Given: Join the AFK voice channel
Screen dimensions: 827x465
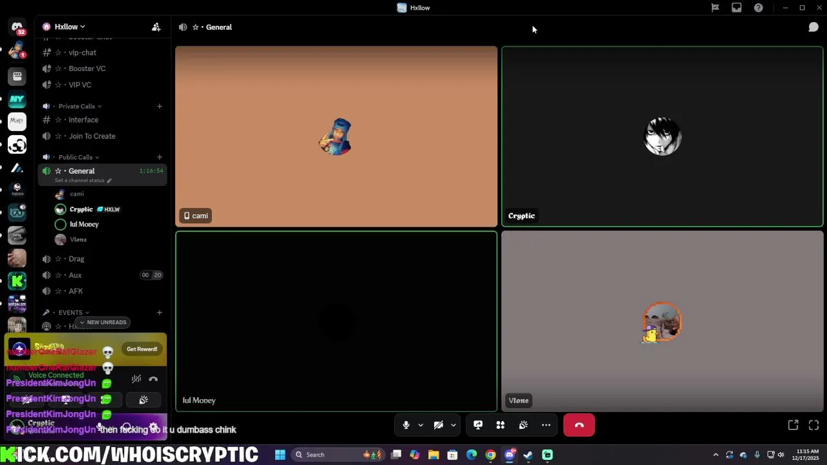Looking at the screenshot, I should 102,291.
